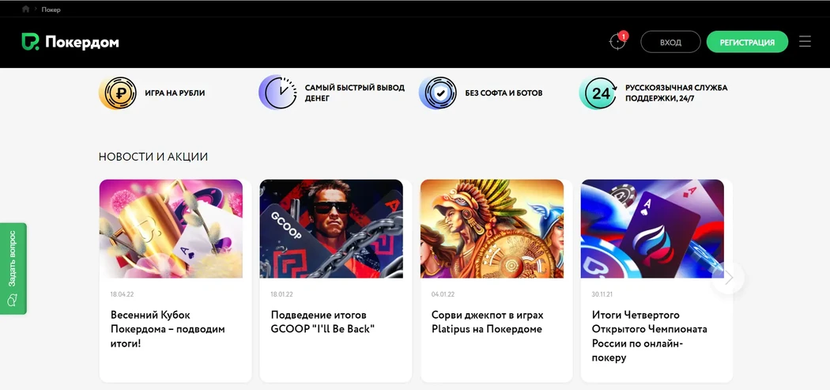The width and height of the screenshot is (830, 390).
Task: Show next news with carousel arrow
Action: pos(728,278)
